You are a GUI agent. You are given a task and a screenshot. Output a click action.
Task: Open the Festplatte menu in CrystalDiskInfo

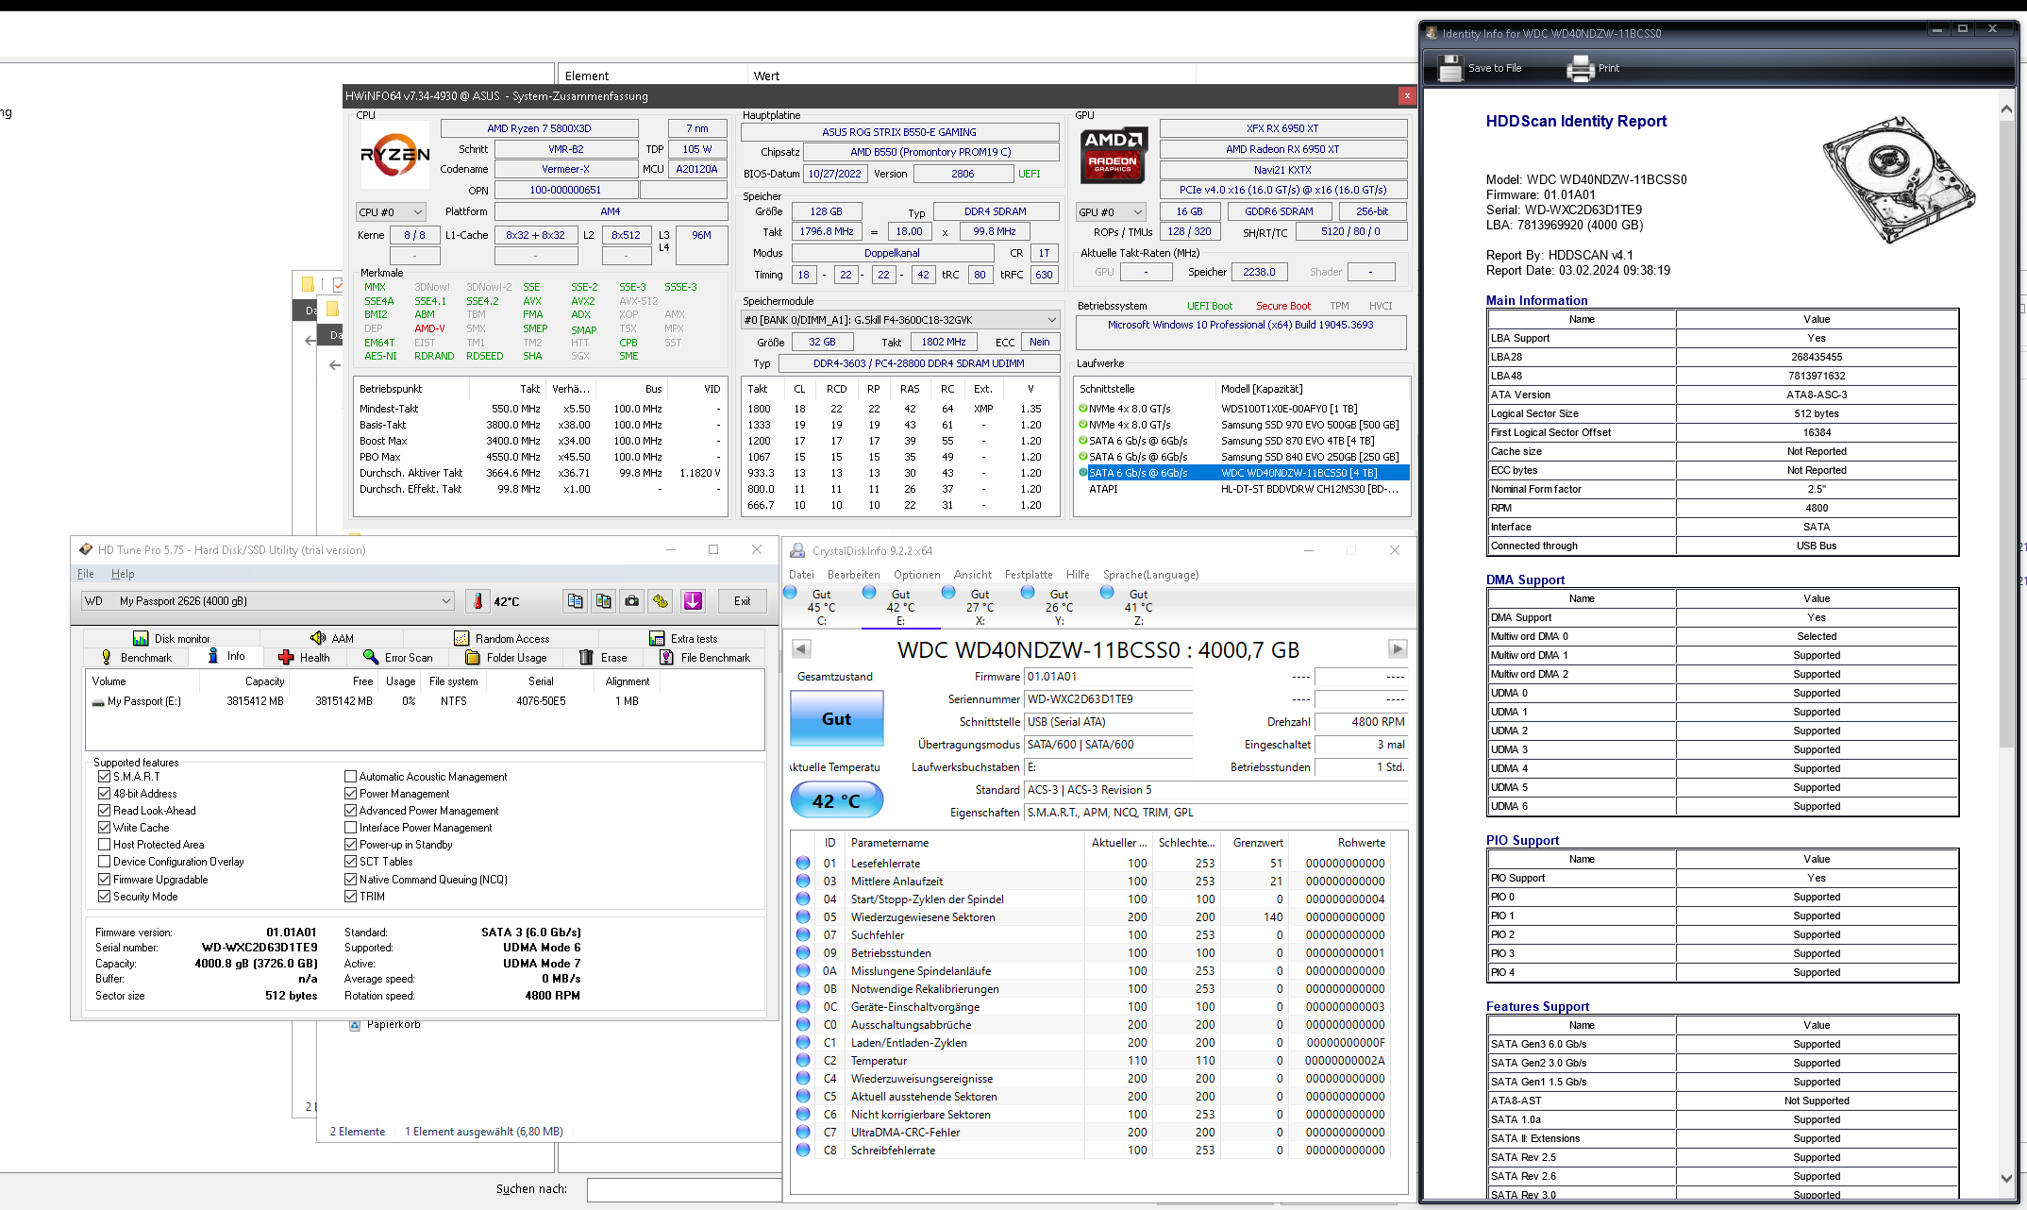click(1028, 575)
